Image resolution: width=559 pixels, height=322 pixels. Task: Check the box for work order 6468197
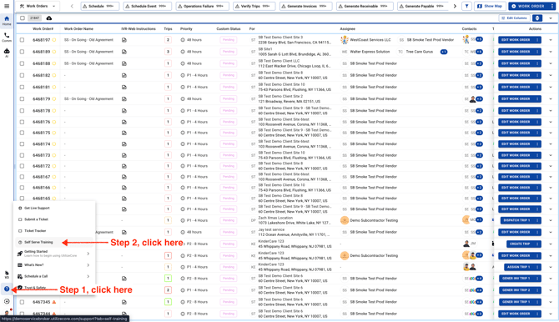pos(22,40)
